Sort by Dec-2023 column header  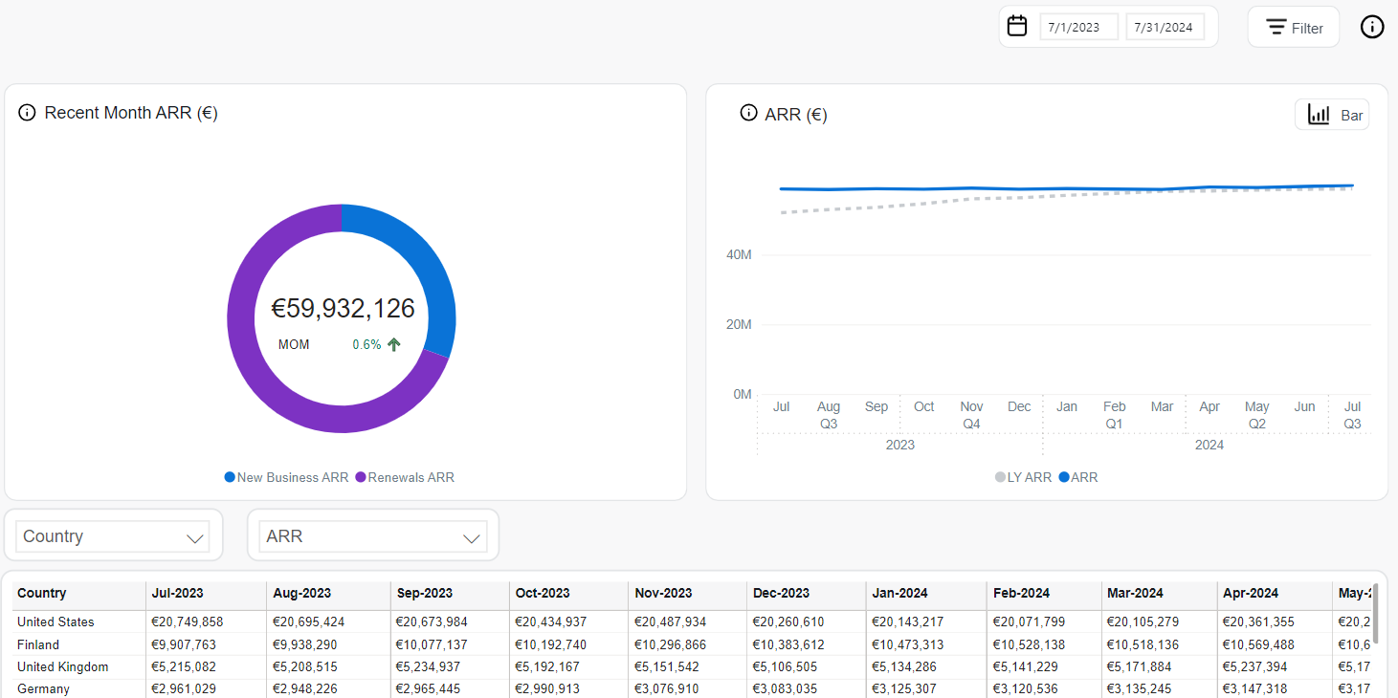click(807, 593)
